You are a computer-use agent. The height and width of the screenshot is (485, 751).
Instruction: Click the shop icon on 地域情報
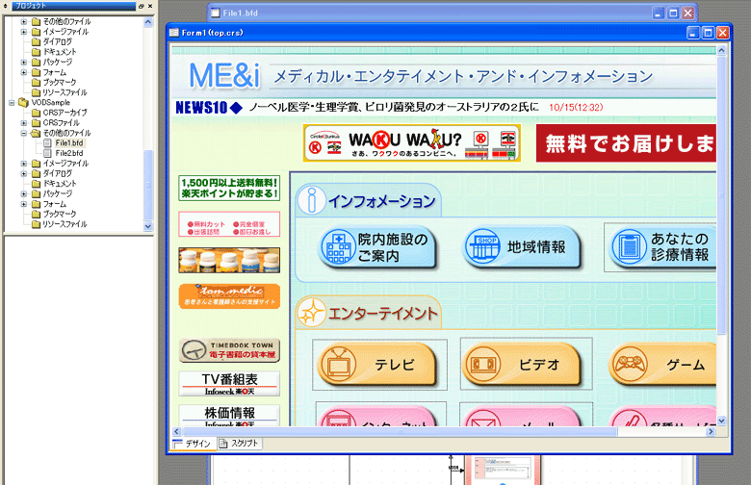[482, 247]
